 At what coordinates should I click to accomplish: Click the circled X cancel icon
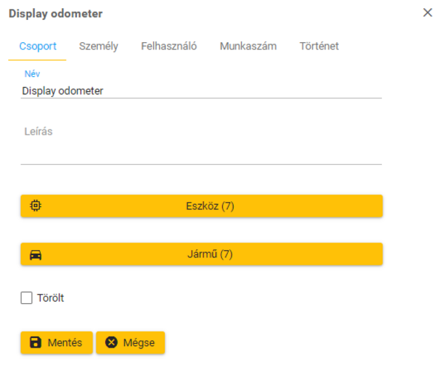click(111, 342)
